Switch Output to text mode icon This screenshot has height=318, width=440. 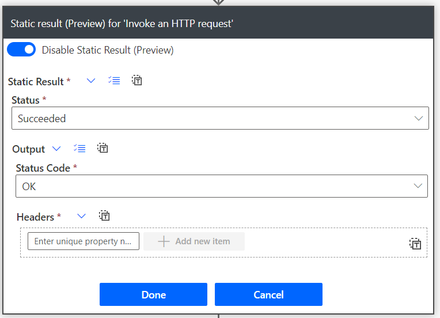pyautogui.click(x=103, y=149)
